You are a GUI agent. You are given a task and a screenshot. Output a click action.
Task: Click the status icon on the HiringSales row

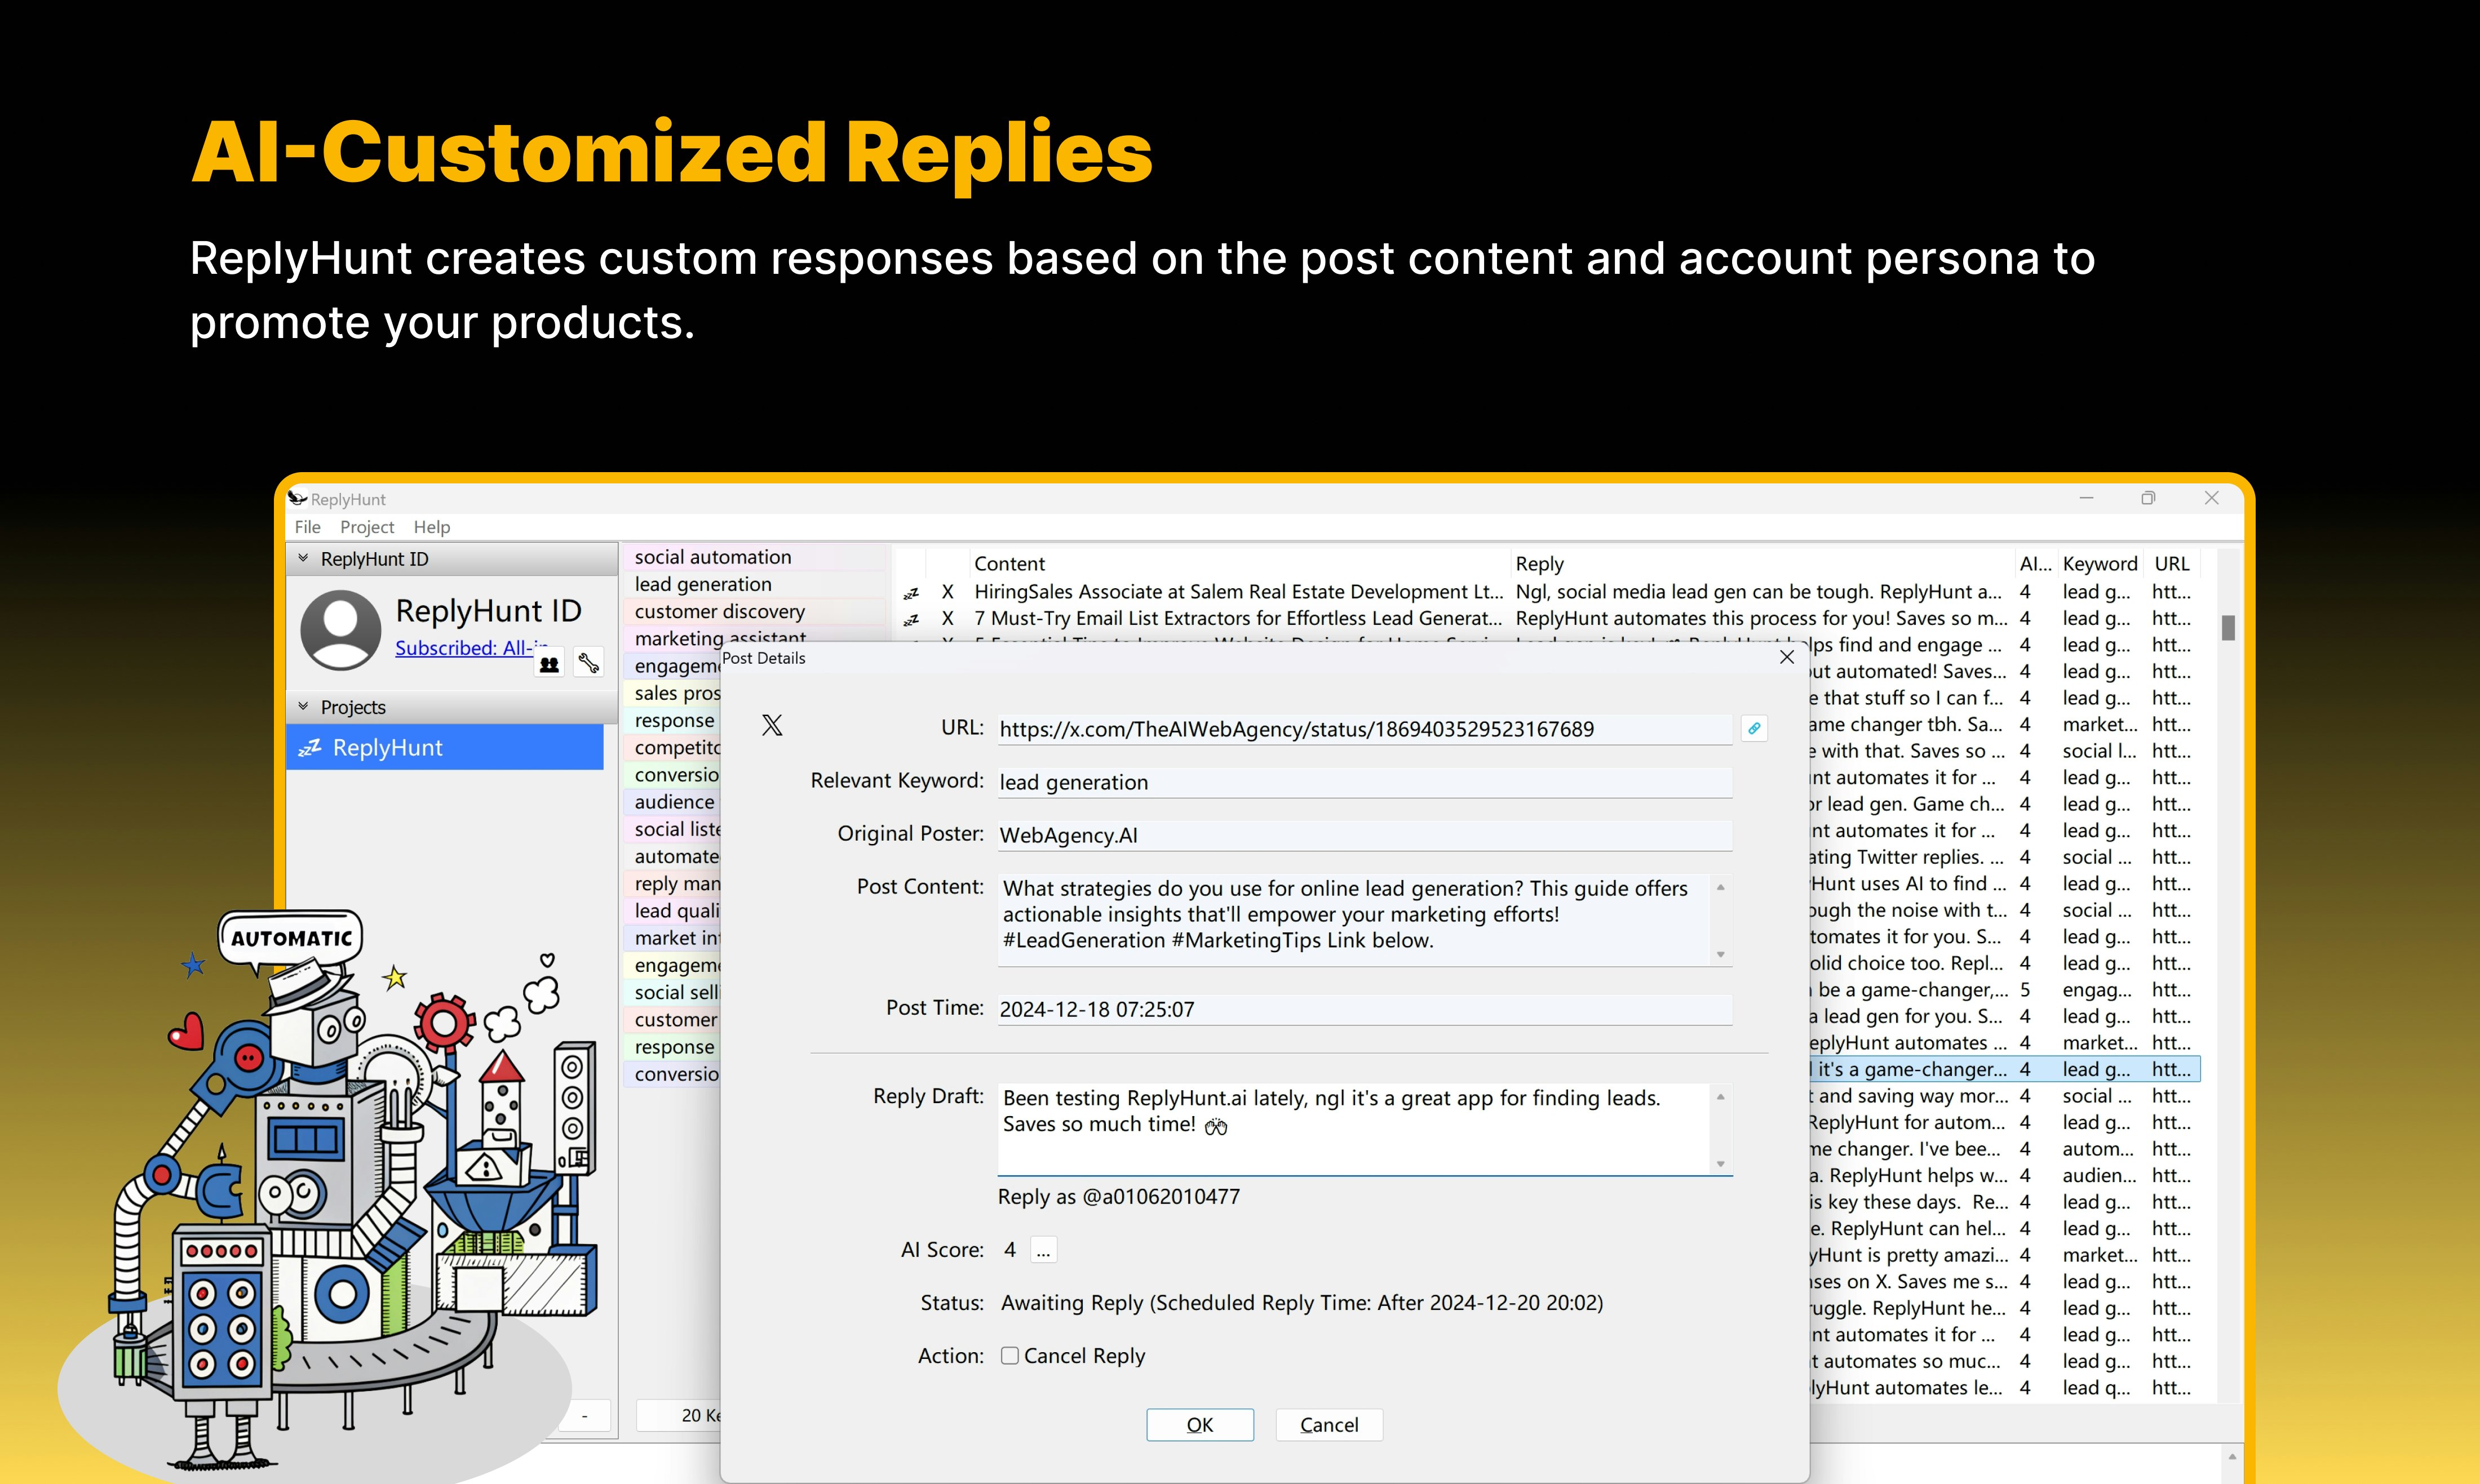pyautogui.click(x=911, y=593)
